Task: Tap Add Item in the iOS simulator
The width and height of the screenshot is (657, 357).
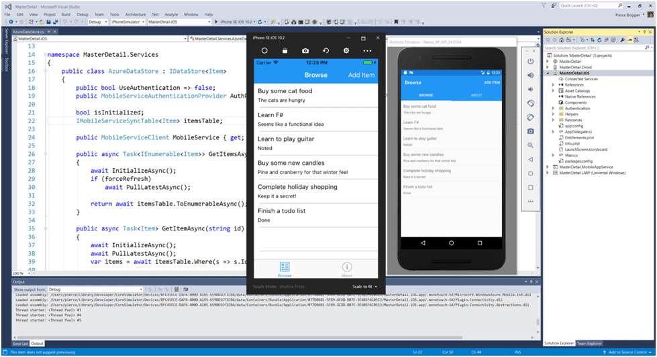Action: (x=361, y=75)
